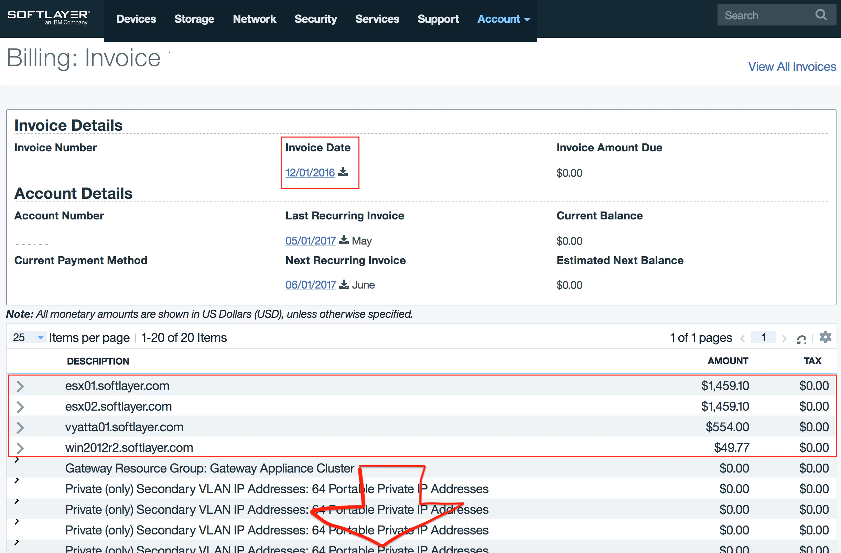841x553 pixels.
Task: Open the Services menu
Action: tap(377, 19)
